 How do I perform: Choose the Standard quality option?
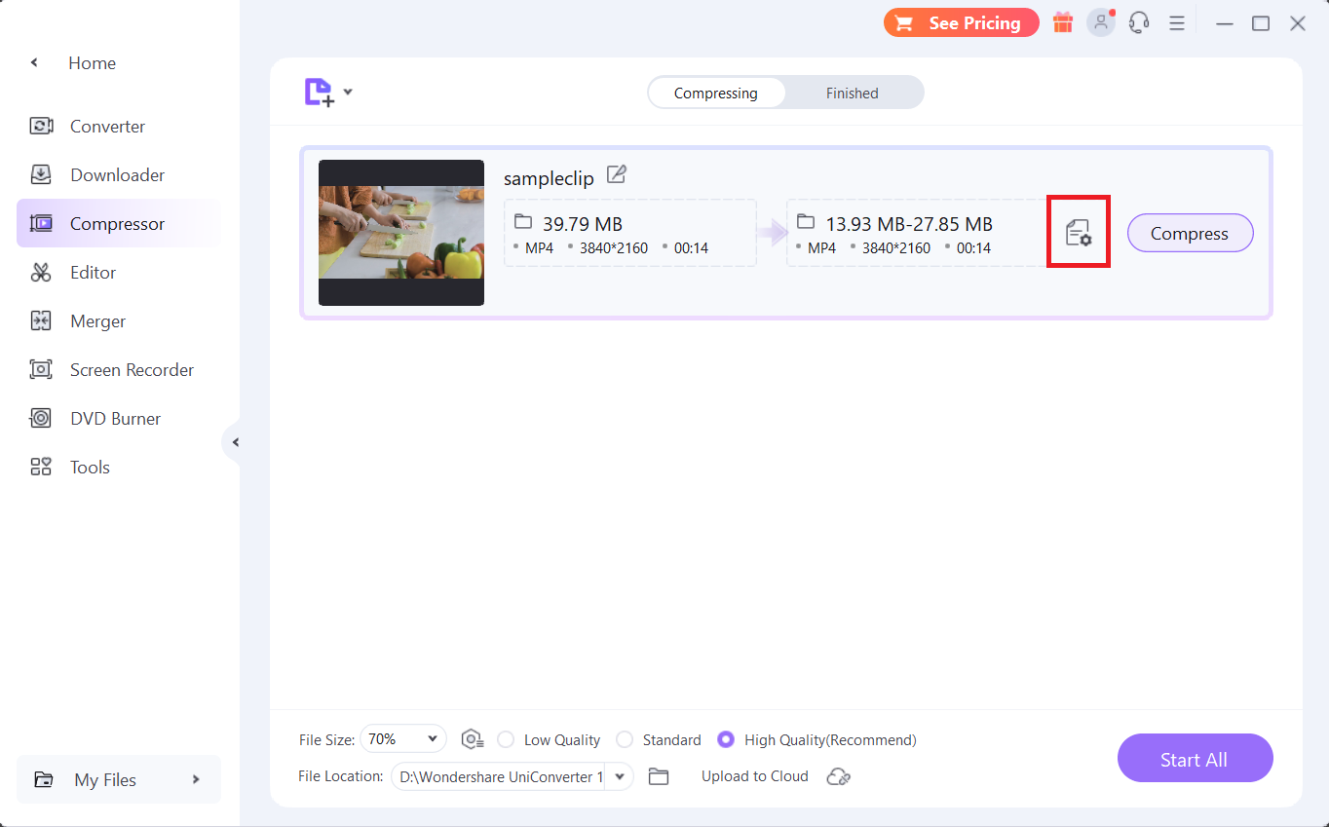[x=624, y=739]
